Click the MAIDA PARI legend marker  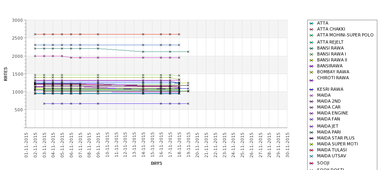point(312,132)
